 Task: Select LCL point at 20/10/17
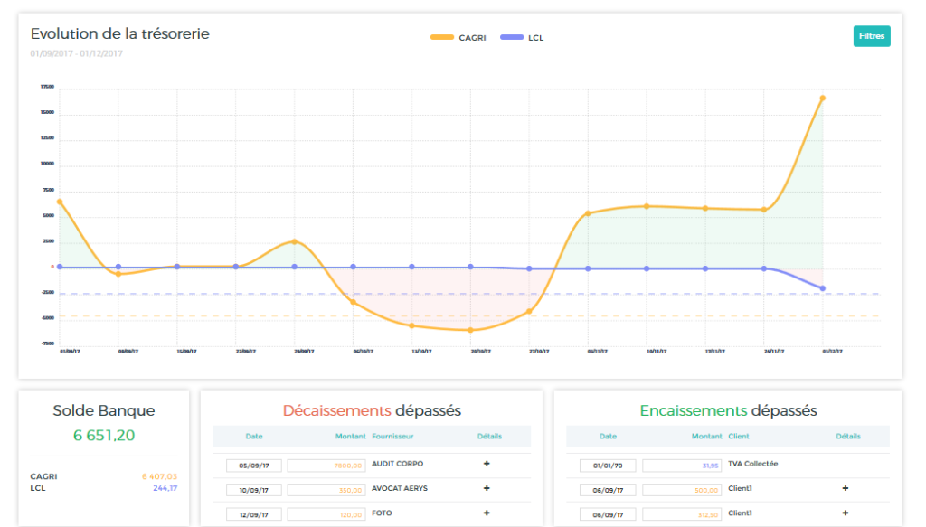pyautogui.click(x=470, y=267)
